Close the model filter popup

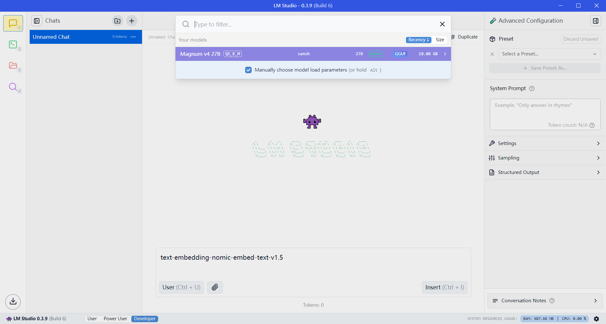[442, 24]
